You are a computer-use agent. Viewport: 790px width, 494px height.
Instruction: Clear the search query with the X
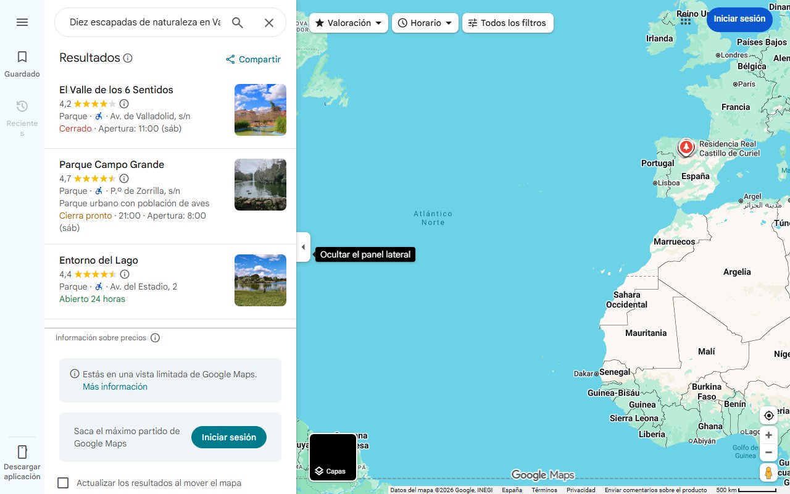269,22
